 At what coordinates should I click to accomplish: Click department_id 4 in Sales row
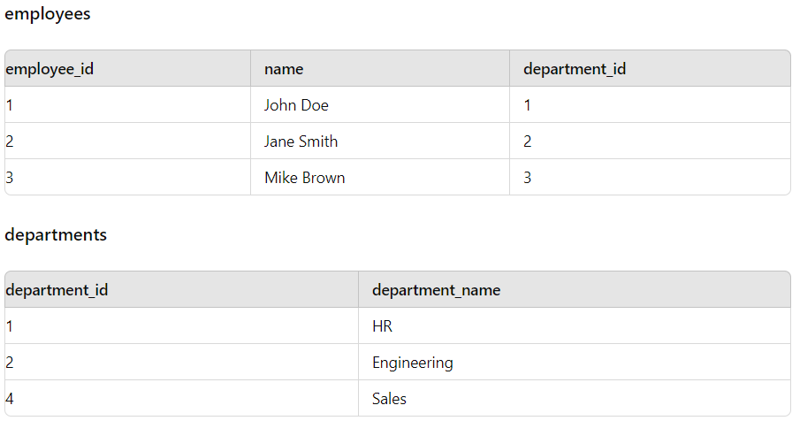[x=181, y=398]
